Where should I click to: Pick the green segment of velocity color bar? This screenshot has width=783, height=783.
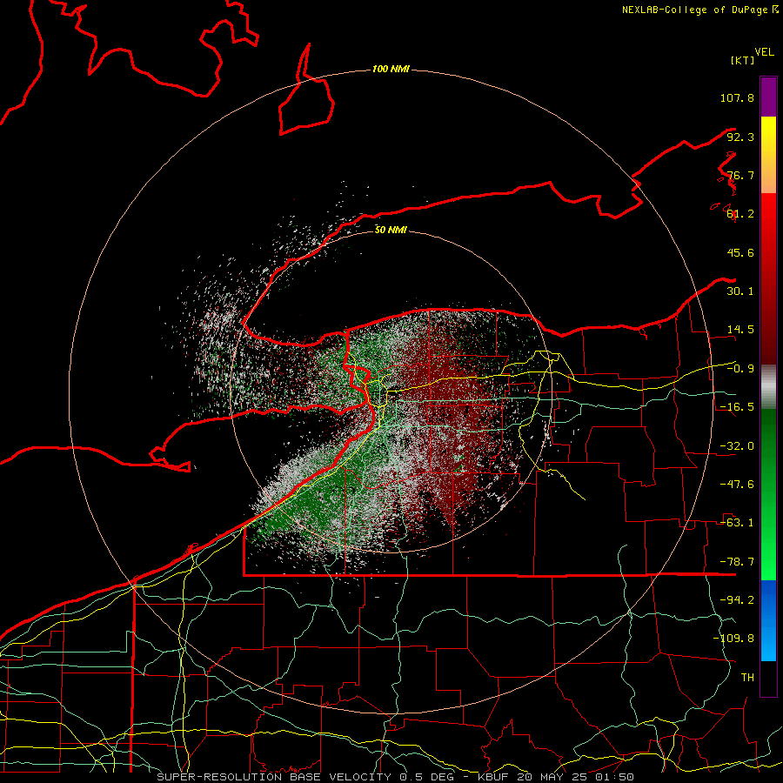(768, 494)
